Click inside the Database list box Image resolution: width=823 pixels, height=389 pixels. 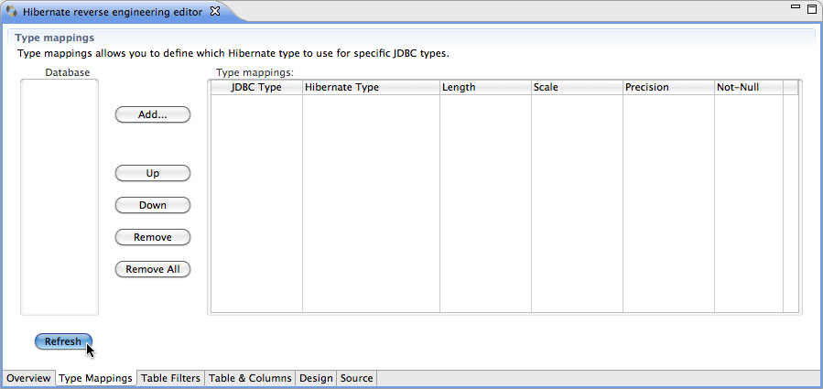coord(60,198)
